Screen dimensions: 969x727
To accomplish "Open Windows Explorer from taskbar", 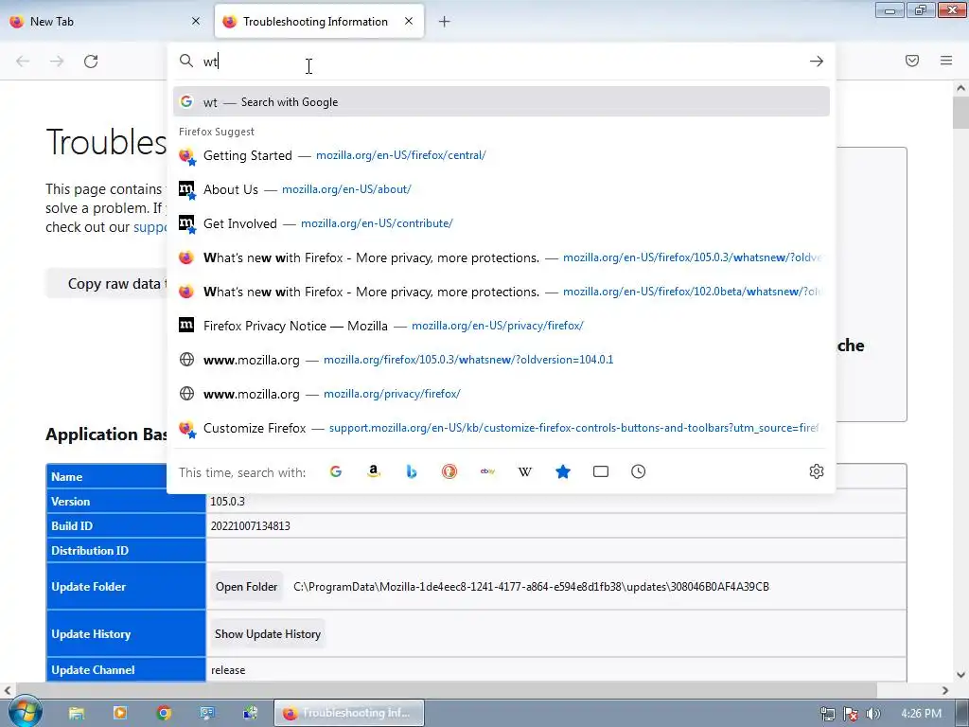I will coord(77,713).
